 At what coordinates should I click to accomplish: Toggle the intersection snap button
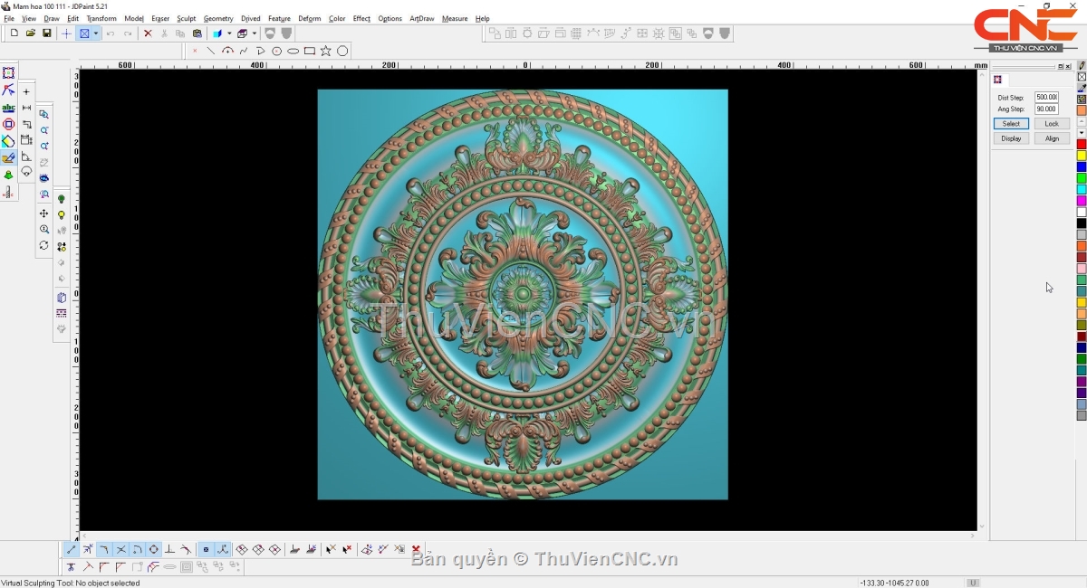[x=120, y=549]
